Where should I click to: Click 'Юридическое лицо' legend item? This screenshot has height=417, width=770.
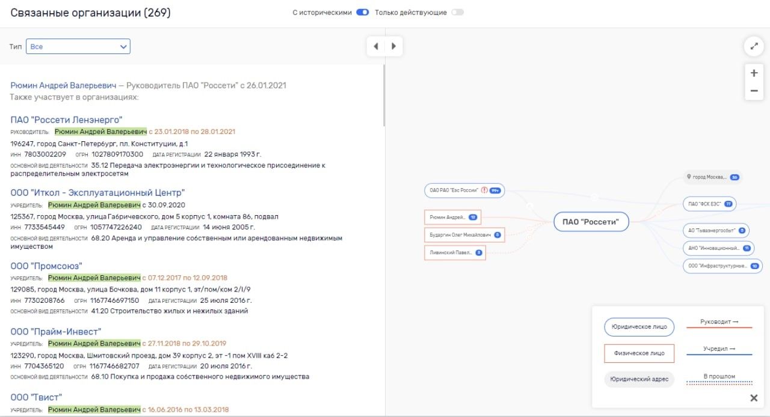pyautogui.click(x=639, y=327)
